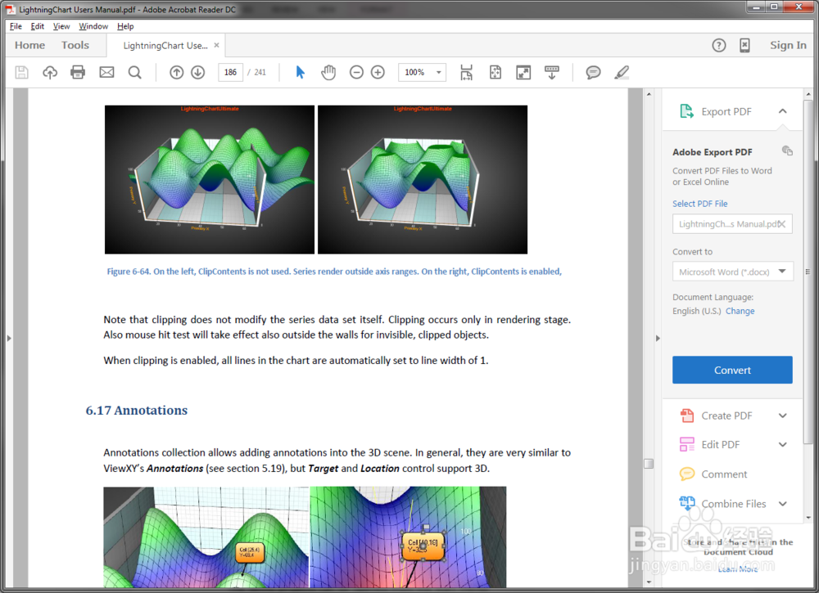Click the Figure 6-64 caption text
The image size is (819, 593).
334,272
